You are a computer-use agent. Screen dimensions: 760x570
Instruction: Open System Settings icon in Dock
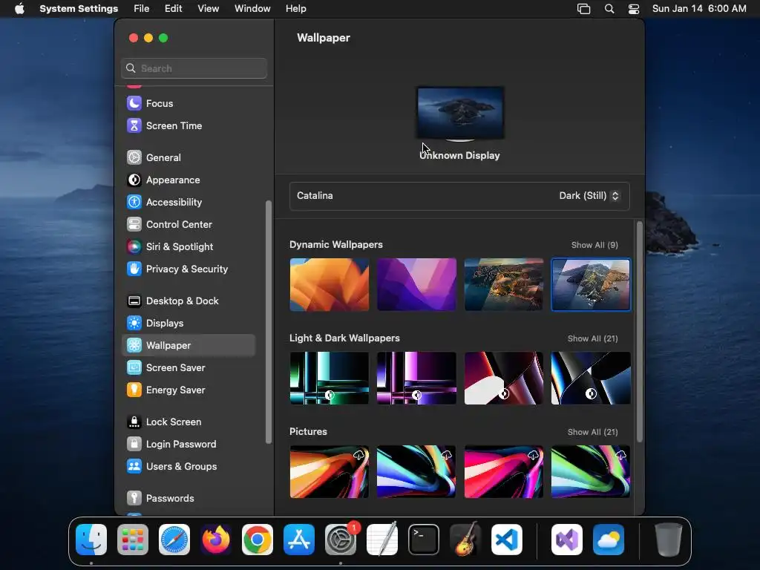point(341,540)
